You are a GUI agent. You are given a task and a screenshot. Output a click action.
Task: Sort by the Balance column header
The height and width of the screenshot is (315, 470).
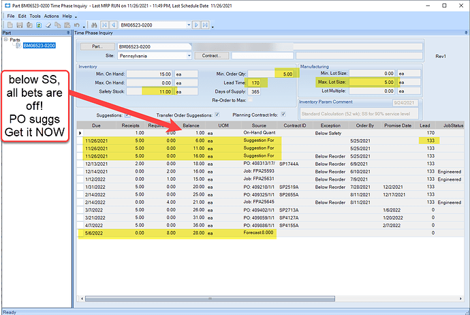pyautogui.click(x=191, y=125)
